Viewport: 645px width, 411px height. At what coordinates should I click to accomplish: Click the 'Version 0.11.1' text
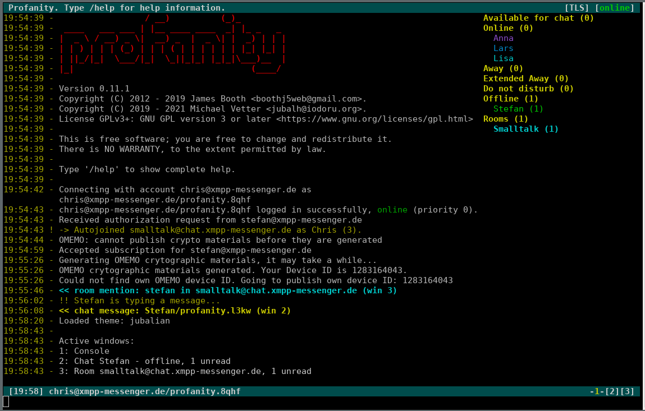[x=94, y=89]
